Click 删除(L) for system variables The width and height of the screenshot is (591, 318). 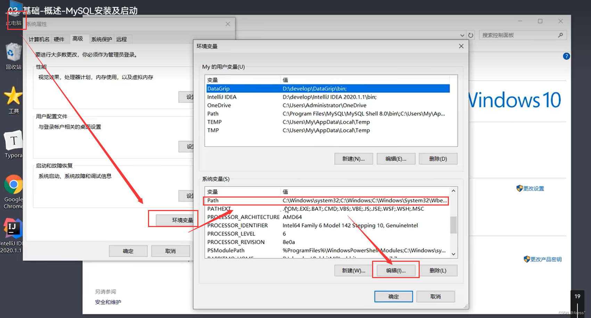(438, 270)
